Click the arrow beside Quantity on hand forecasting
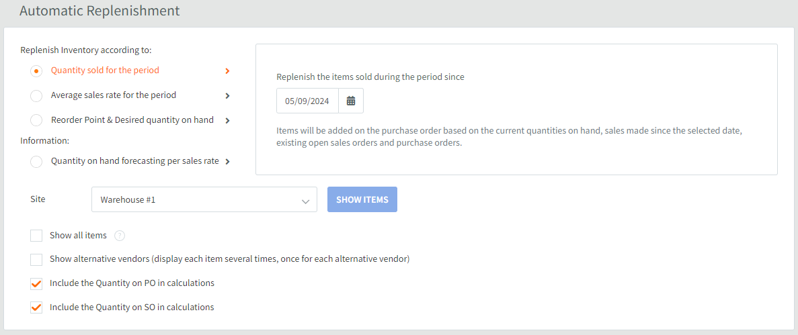Viewport: 798px width, 335px height. [227, 162]
